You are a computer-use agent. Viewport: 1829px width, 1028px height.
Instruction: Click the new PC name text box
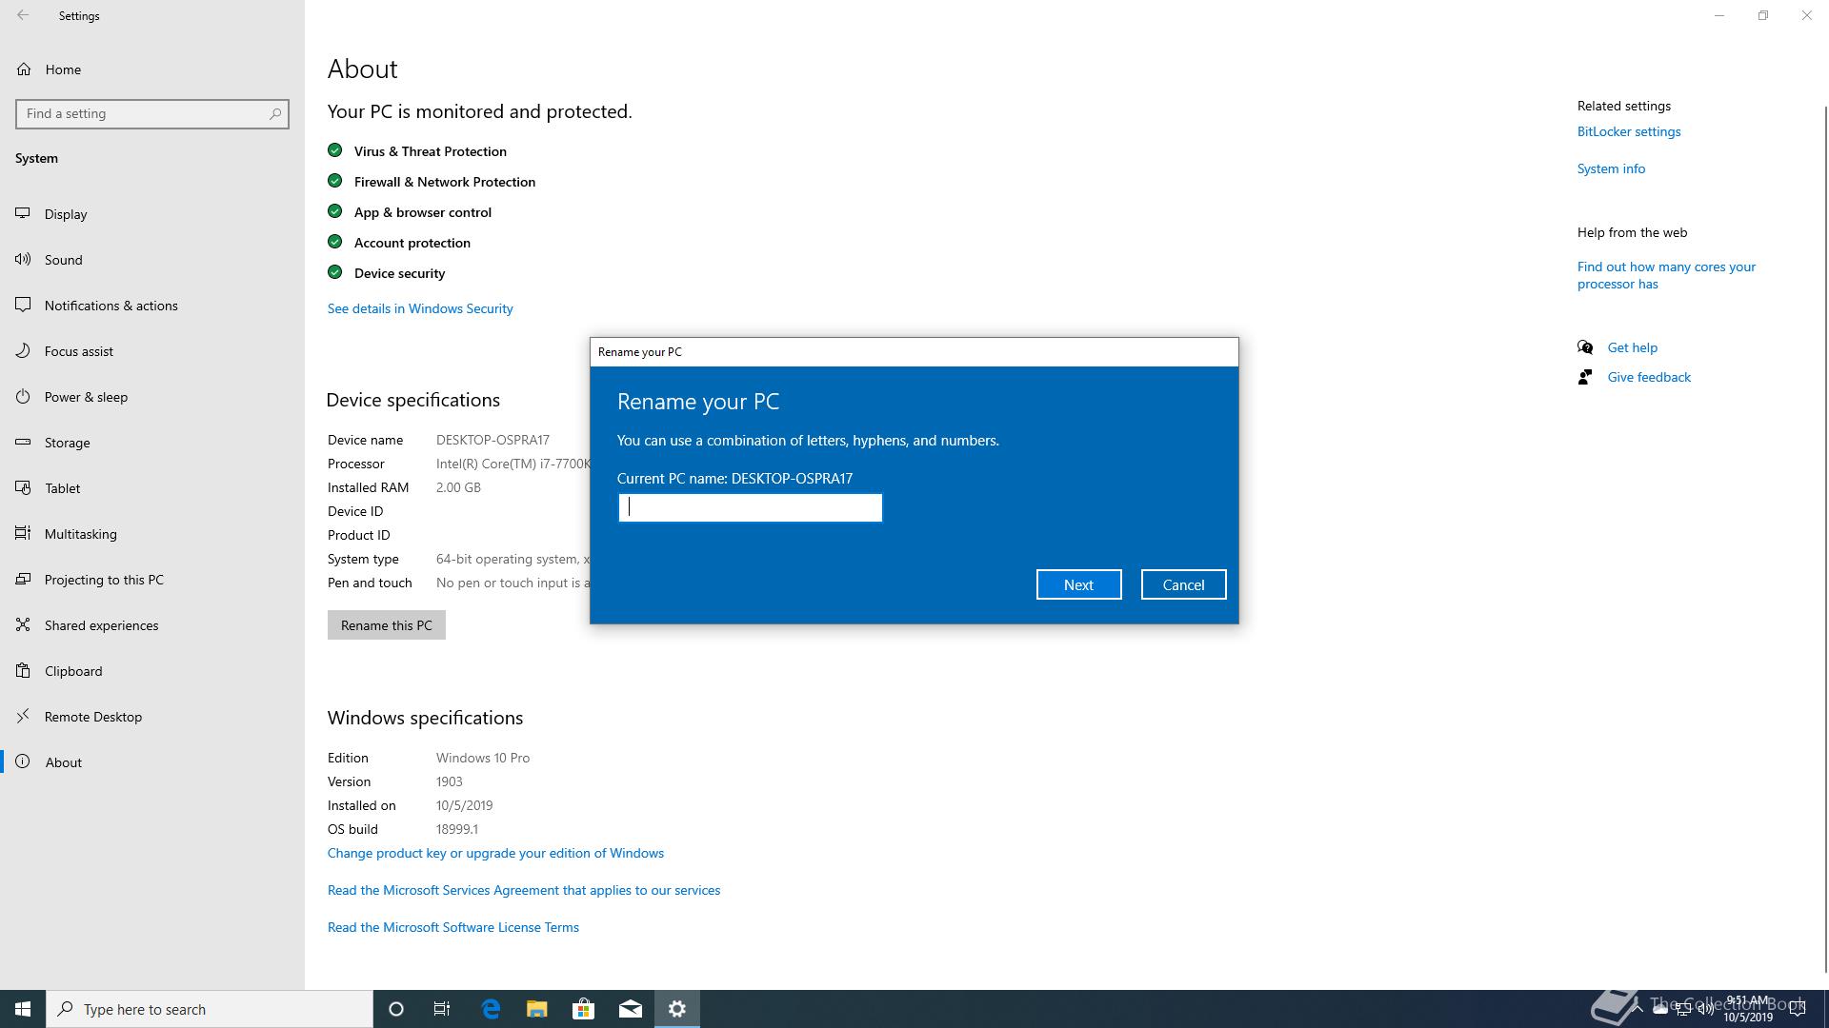(750, 507)
